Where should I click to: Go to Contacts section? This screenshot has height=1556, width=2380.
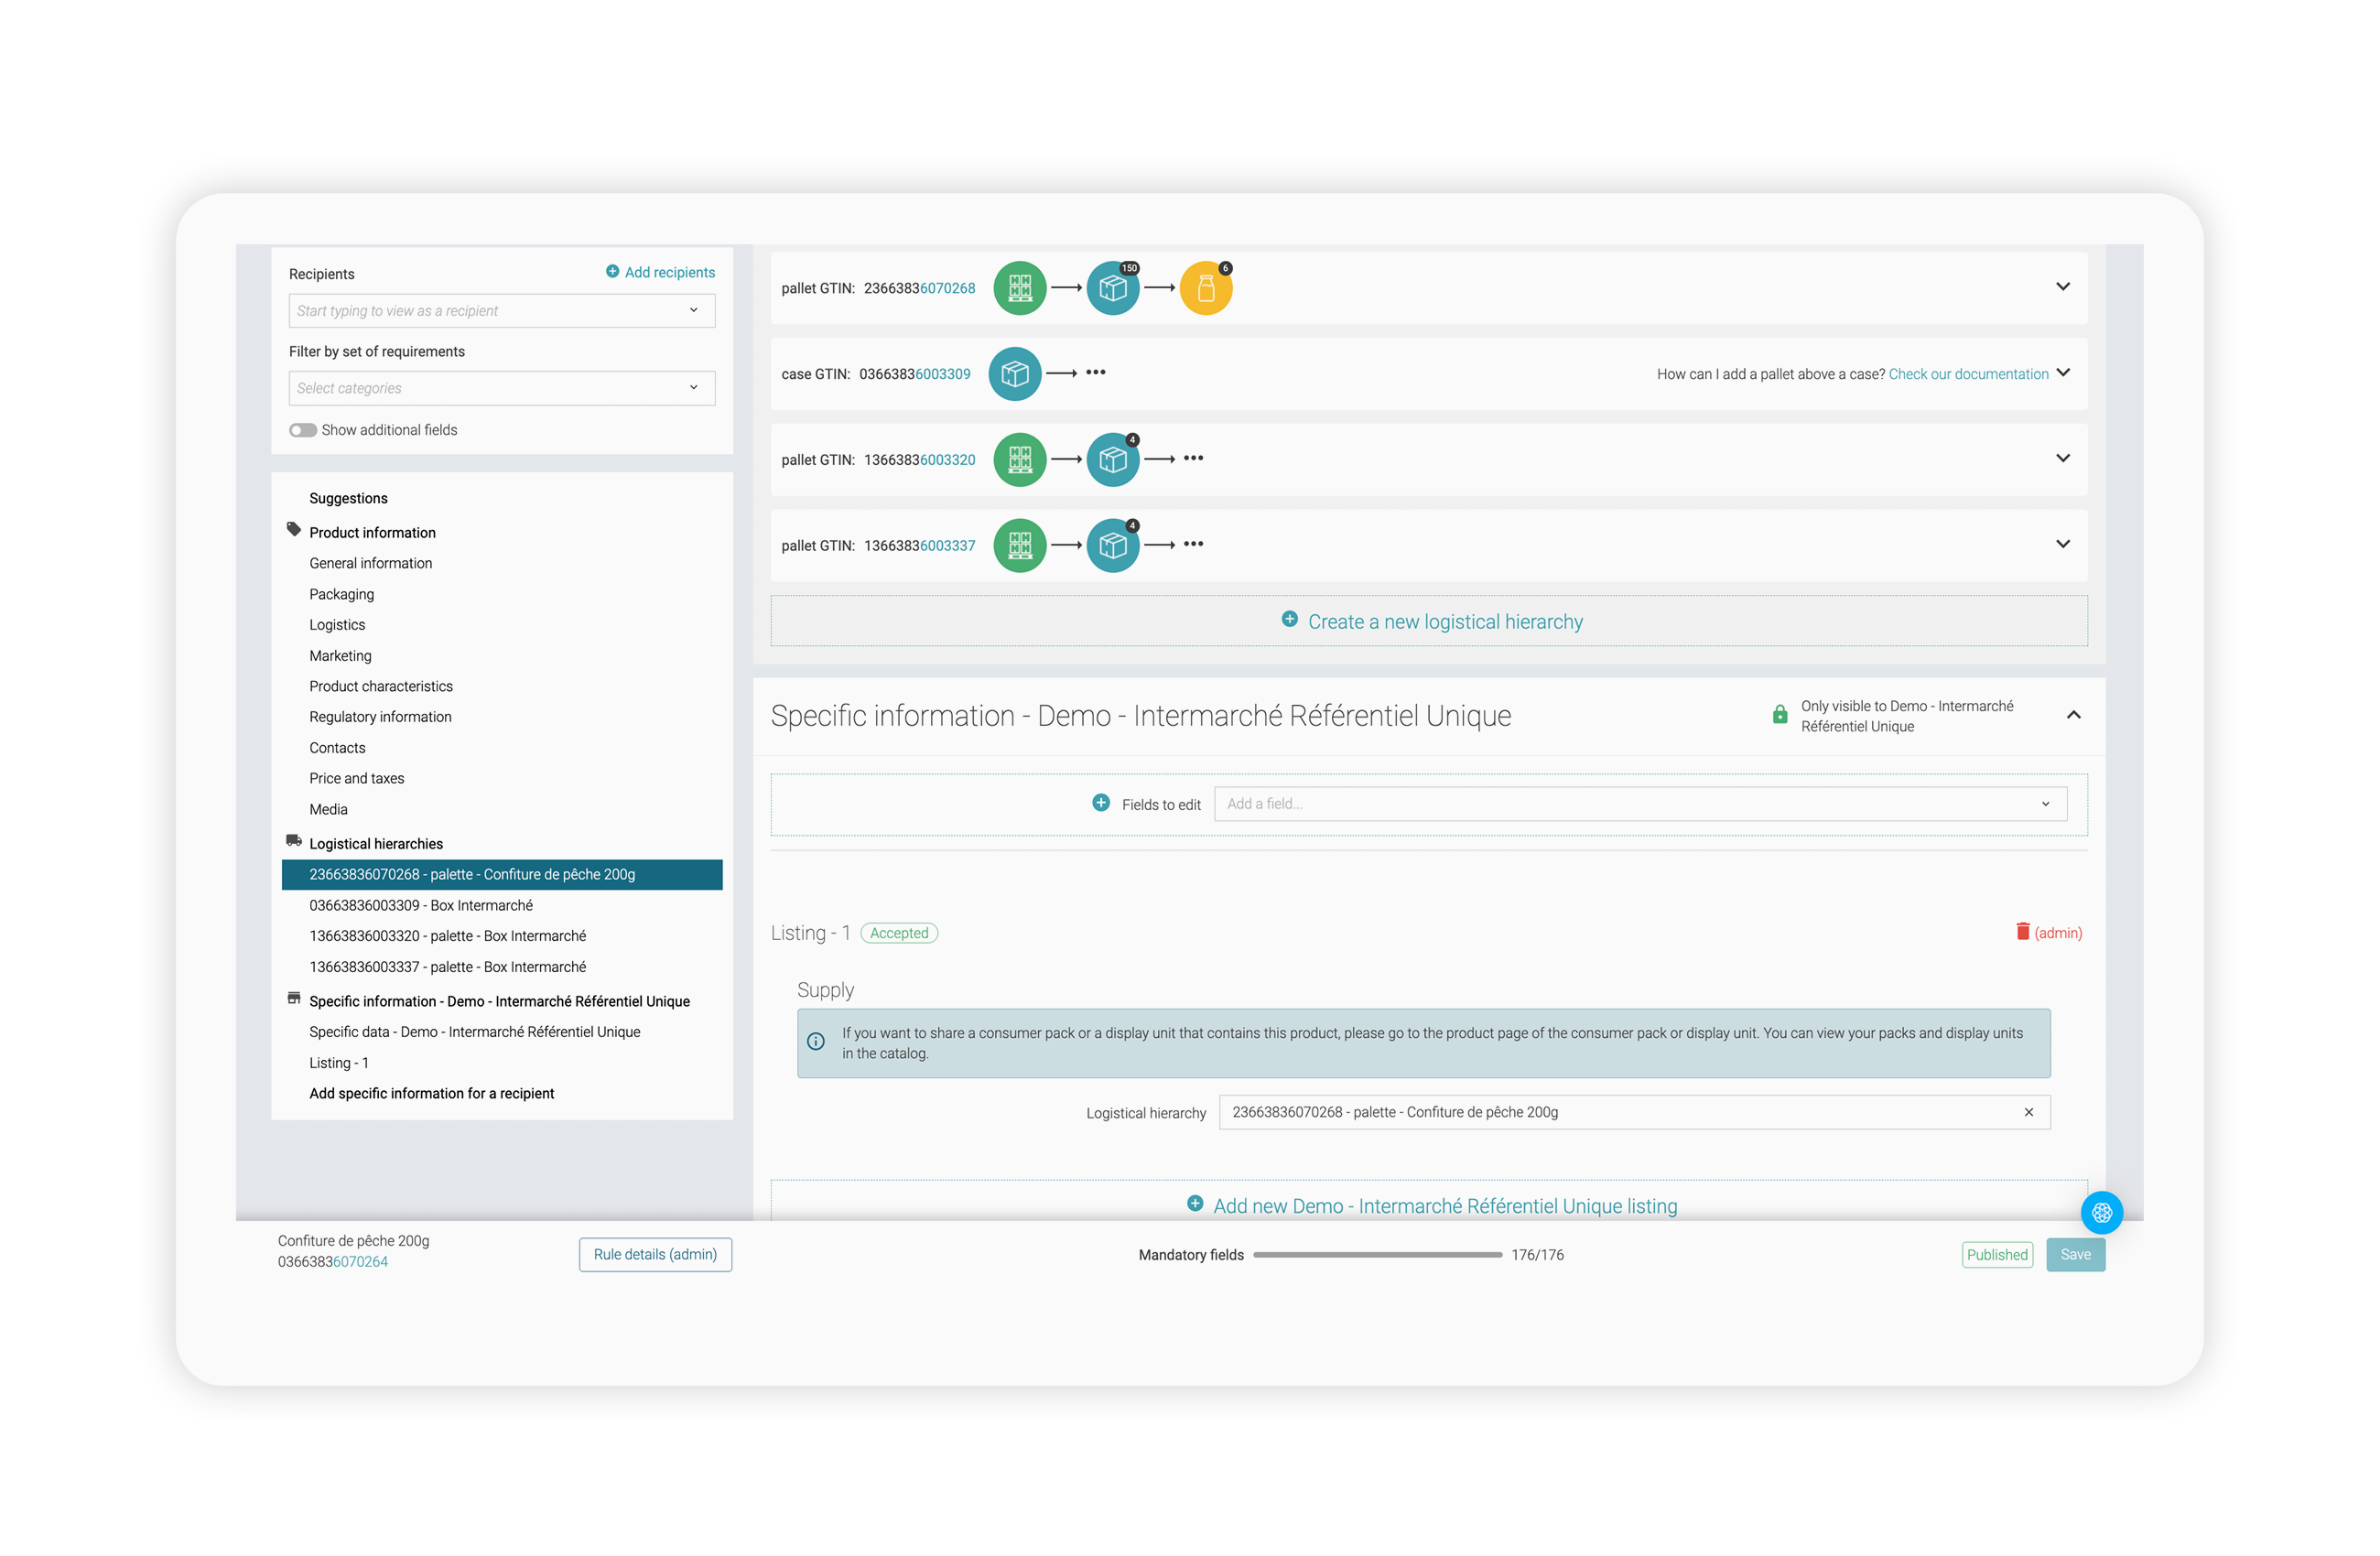pos(337,748)
